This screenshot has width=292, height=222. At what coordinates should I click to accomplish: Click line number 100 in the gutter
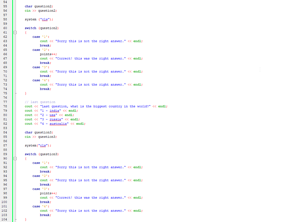(4, 202)
